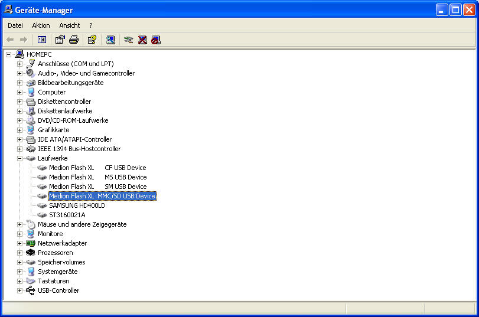Expand the Netzwerkadapter node
479x317 pixels.
pos(20,244)
